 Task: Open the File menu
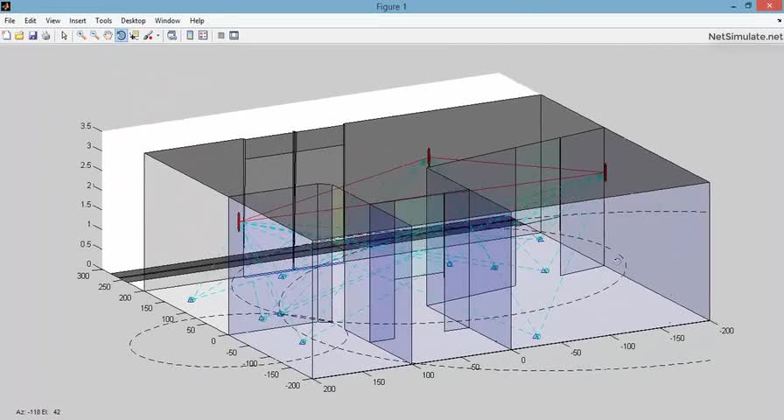pos(10,20)
